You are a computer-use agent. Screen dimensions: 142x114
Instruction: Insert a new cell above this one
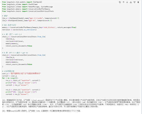[x=131, y=2]
